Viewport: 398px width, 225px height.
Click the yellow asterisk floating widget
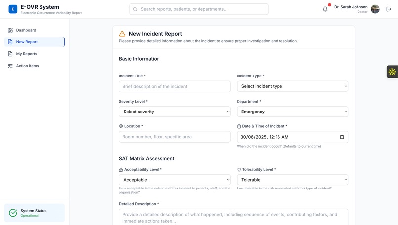pos(392,72)
